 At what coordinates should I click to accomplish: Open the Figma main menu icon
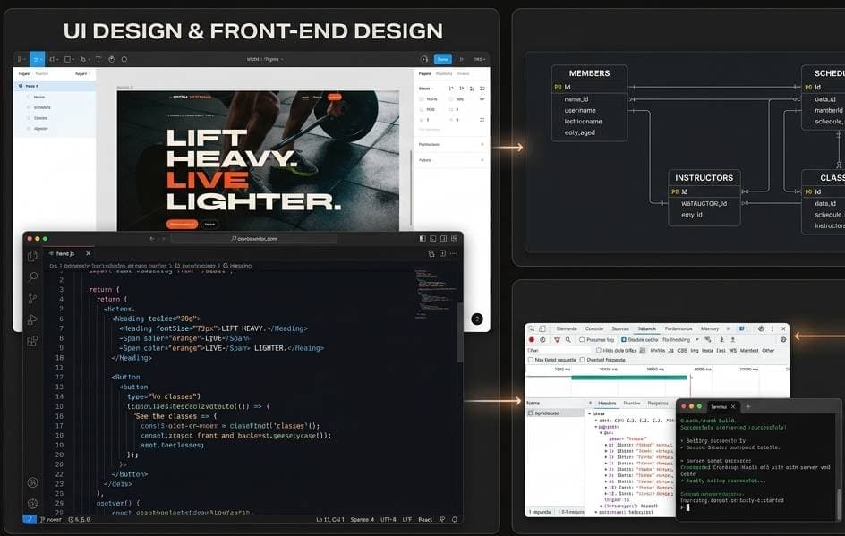[x=21, y=59]
